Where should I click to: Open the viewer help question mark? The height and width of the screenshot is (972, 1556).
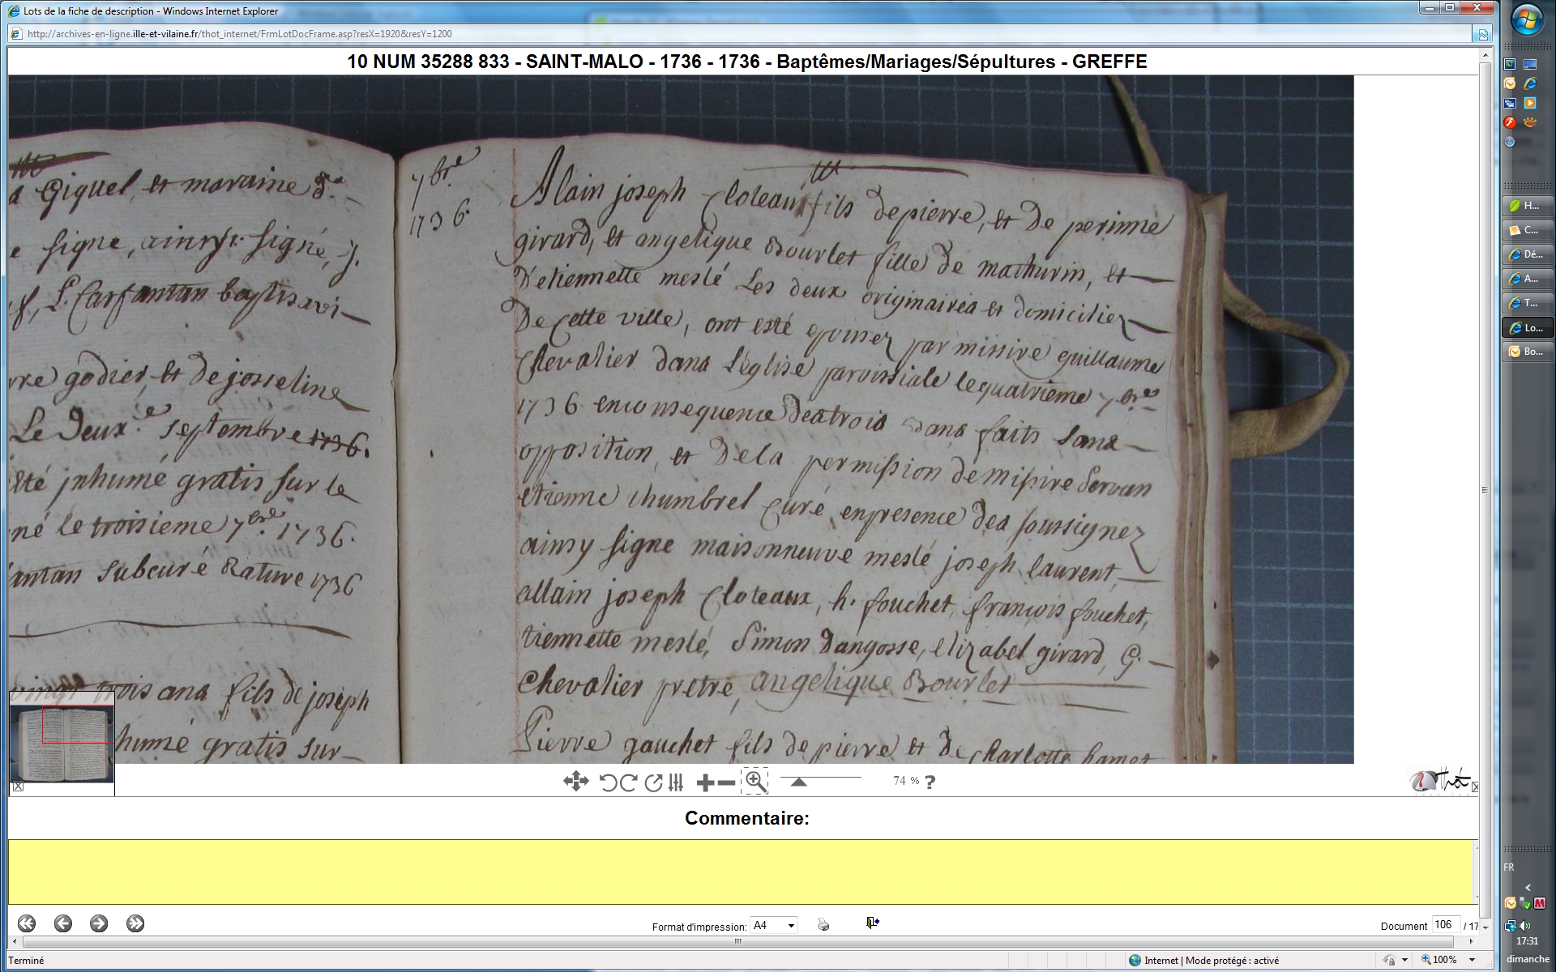pyautogui.click(x=930, y=782)
